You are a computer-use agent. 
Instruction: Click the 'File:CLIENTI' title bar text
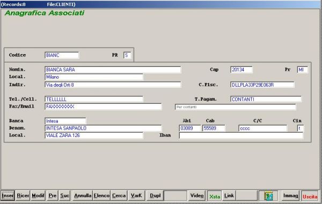pyautogui.click(x=61, y=4)
